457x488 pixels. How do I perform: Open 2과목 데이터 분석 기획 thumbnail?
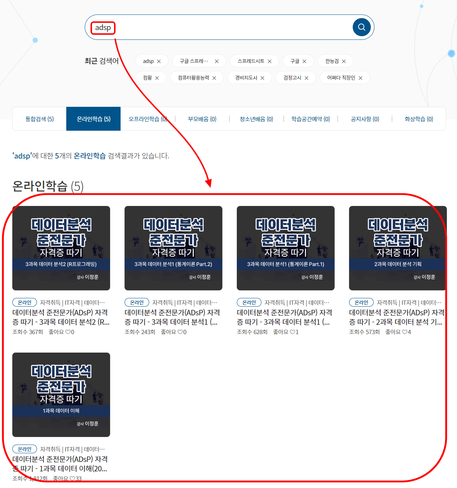pos(398,248)
